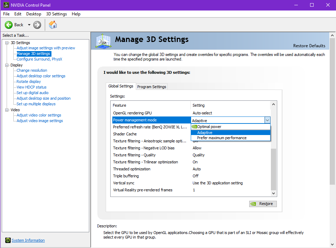Choose Optimal power from the dropdown list

(x=231, y=127)
